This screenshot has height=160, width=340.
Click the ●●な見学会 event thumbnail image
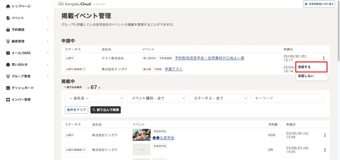tap(141, 135)
